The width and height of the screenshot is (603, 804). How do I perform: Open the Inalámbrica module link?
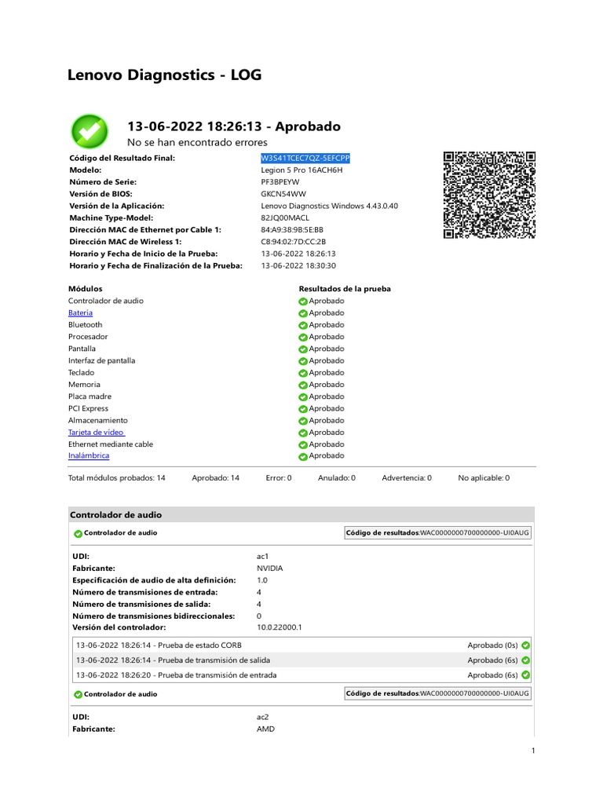(x=89, y=455)
